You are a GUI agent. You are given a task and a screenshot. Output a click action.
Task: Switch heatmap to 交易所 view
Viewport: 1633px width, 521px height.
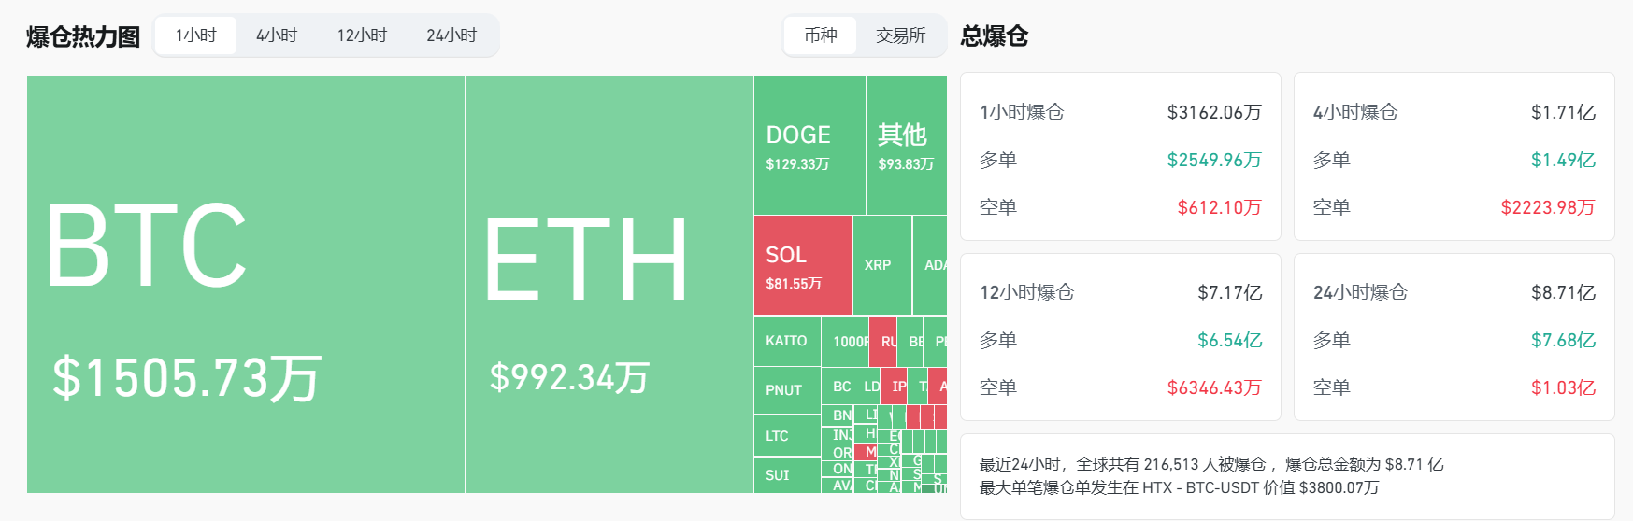[x=900, y=35]
